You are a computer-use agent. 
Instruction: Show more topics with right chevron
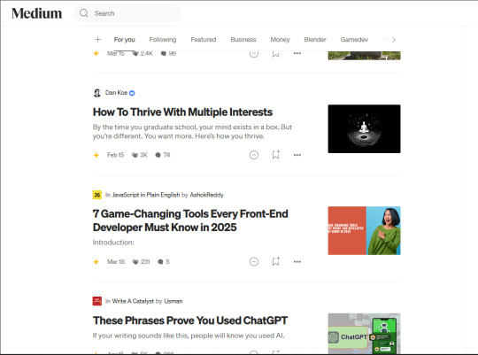(394, 39)
